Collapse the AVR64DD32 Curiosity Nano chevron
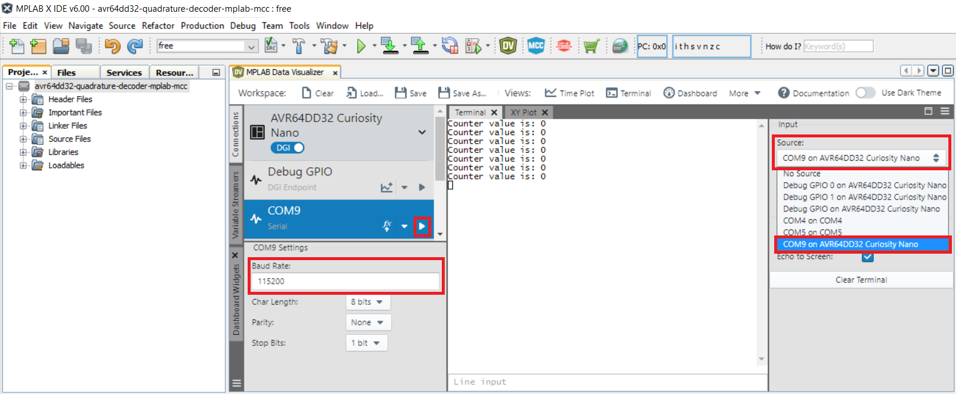 tap(422, 132)
